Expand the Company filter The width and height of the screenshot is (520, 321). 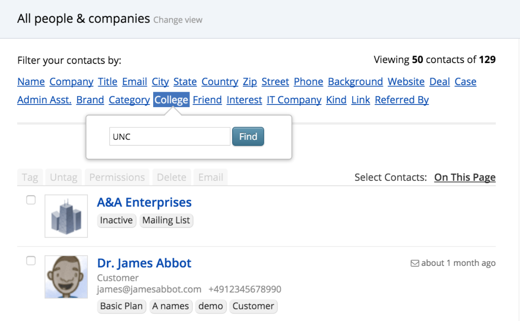point(72,82)
